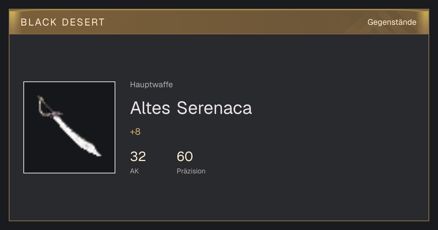Click the Altes Serenaca sword icon
Screen dimensions: 438x230
point(69,127)
